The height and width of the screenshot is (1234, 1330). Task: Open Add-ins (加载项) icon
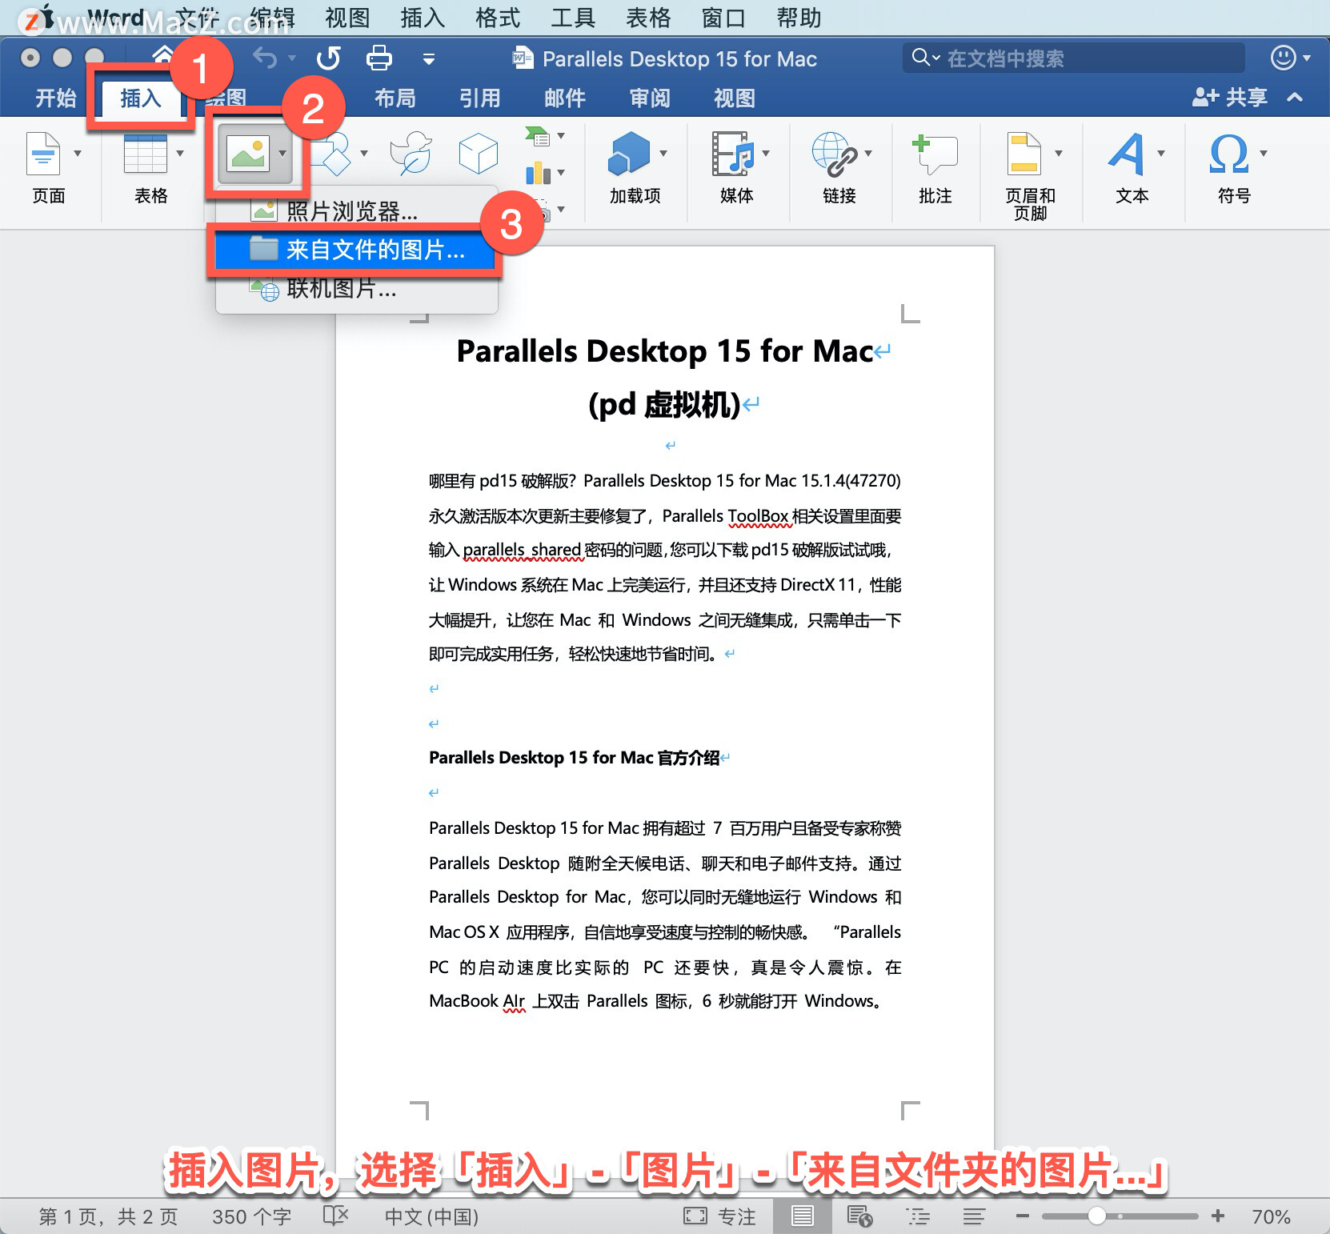coord(629,153)
